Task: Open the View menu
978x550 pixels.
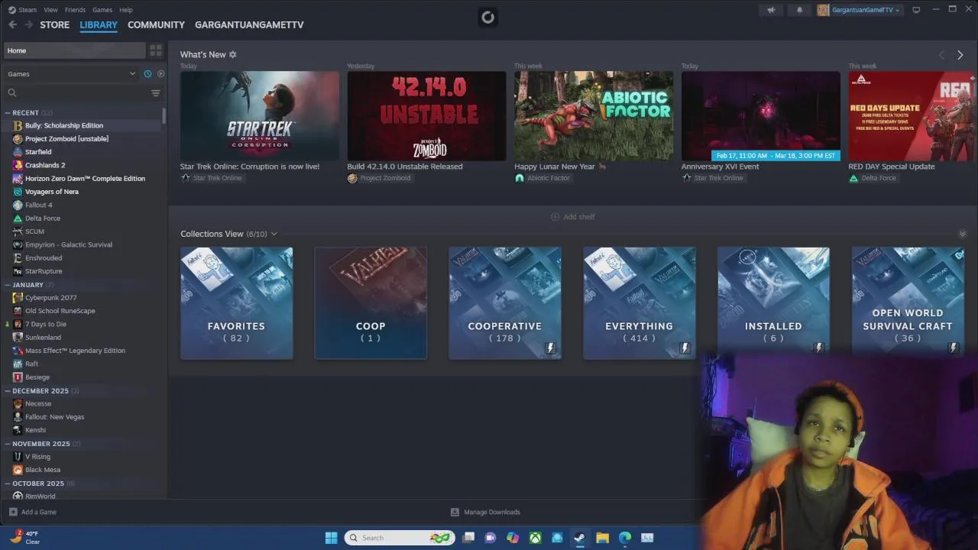Action: 50,10
